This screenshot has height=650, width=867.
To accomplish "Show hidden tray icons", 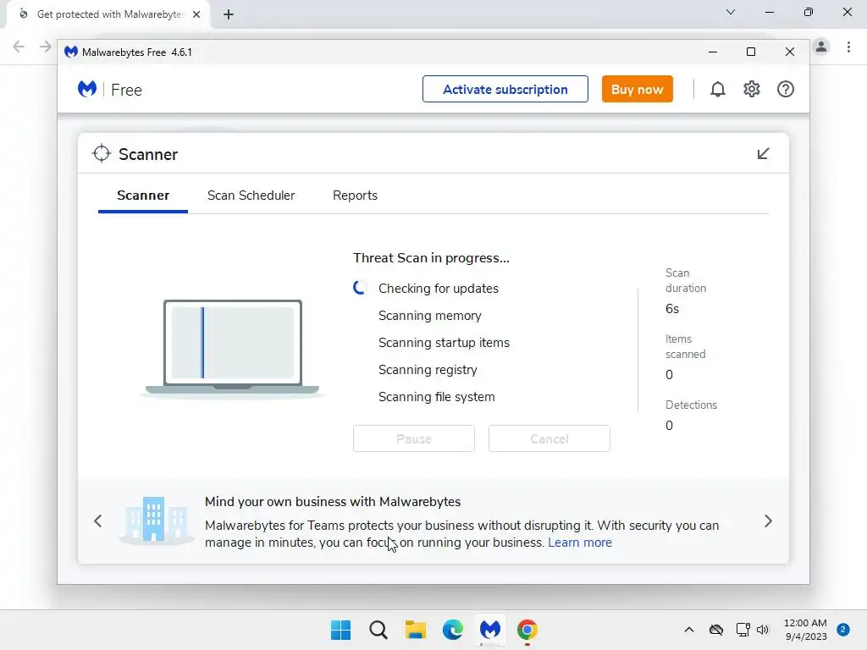I will pos(689,630).
